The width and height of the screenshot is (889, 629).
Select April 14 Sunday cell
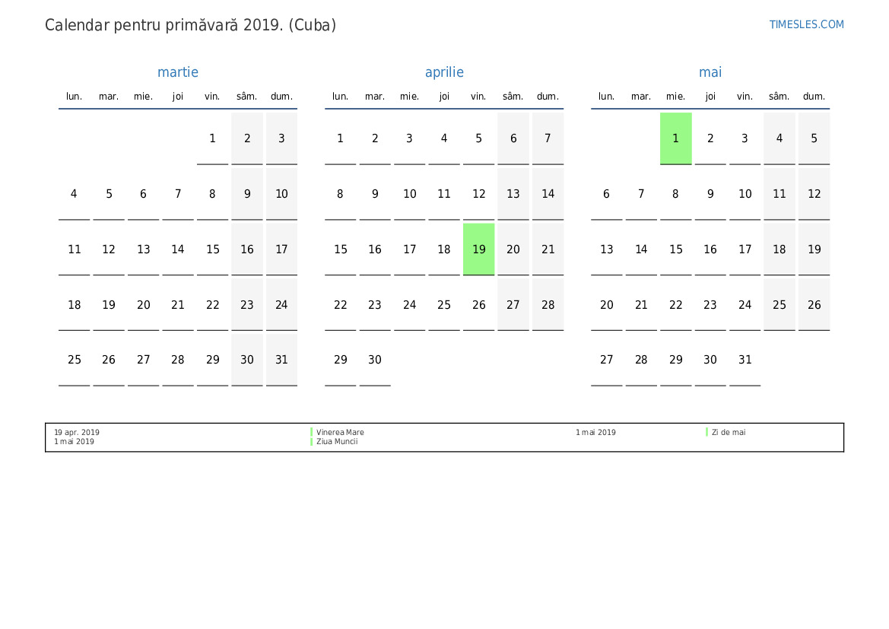[548, 194]
